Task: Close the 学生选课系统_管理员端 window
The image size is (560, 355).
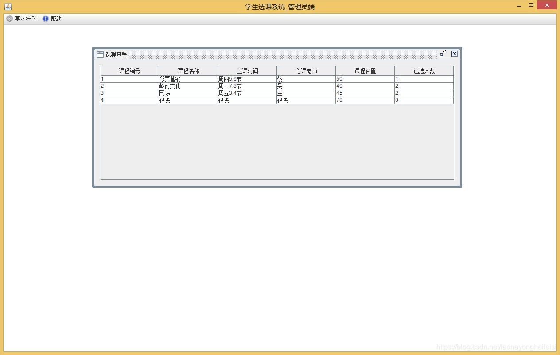Action: pyautogui.click(x=547, y=5)
